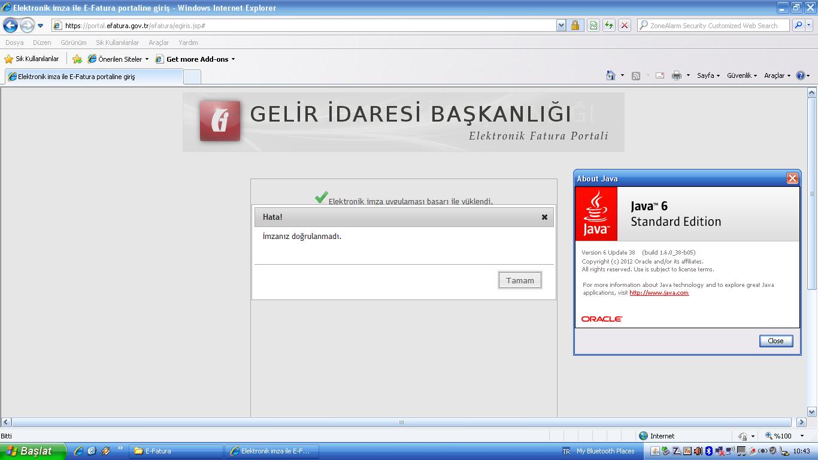Screen dimensions: 818x460
Task: Close the Hata! error dialog with X
Action: pyautogui.click(x=544, y=217)
